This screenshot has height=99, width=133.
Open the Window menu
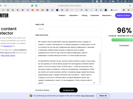coord(42,1)
